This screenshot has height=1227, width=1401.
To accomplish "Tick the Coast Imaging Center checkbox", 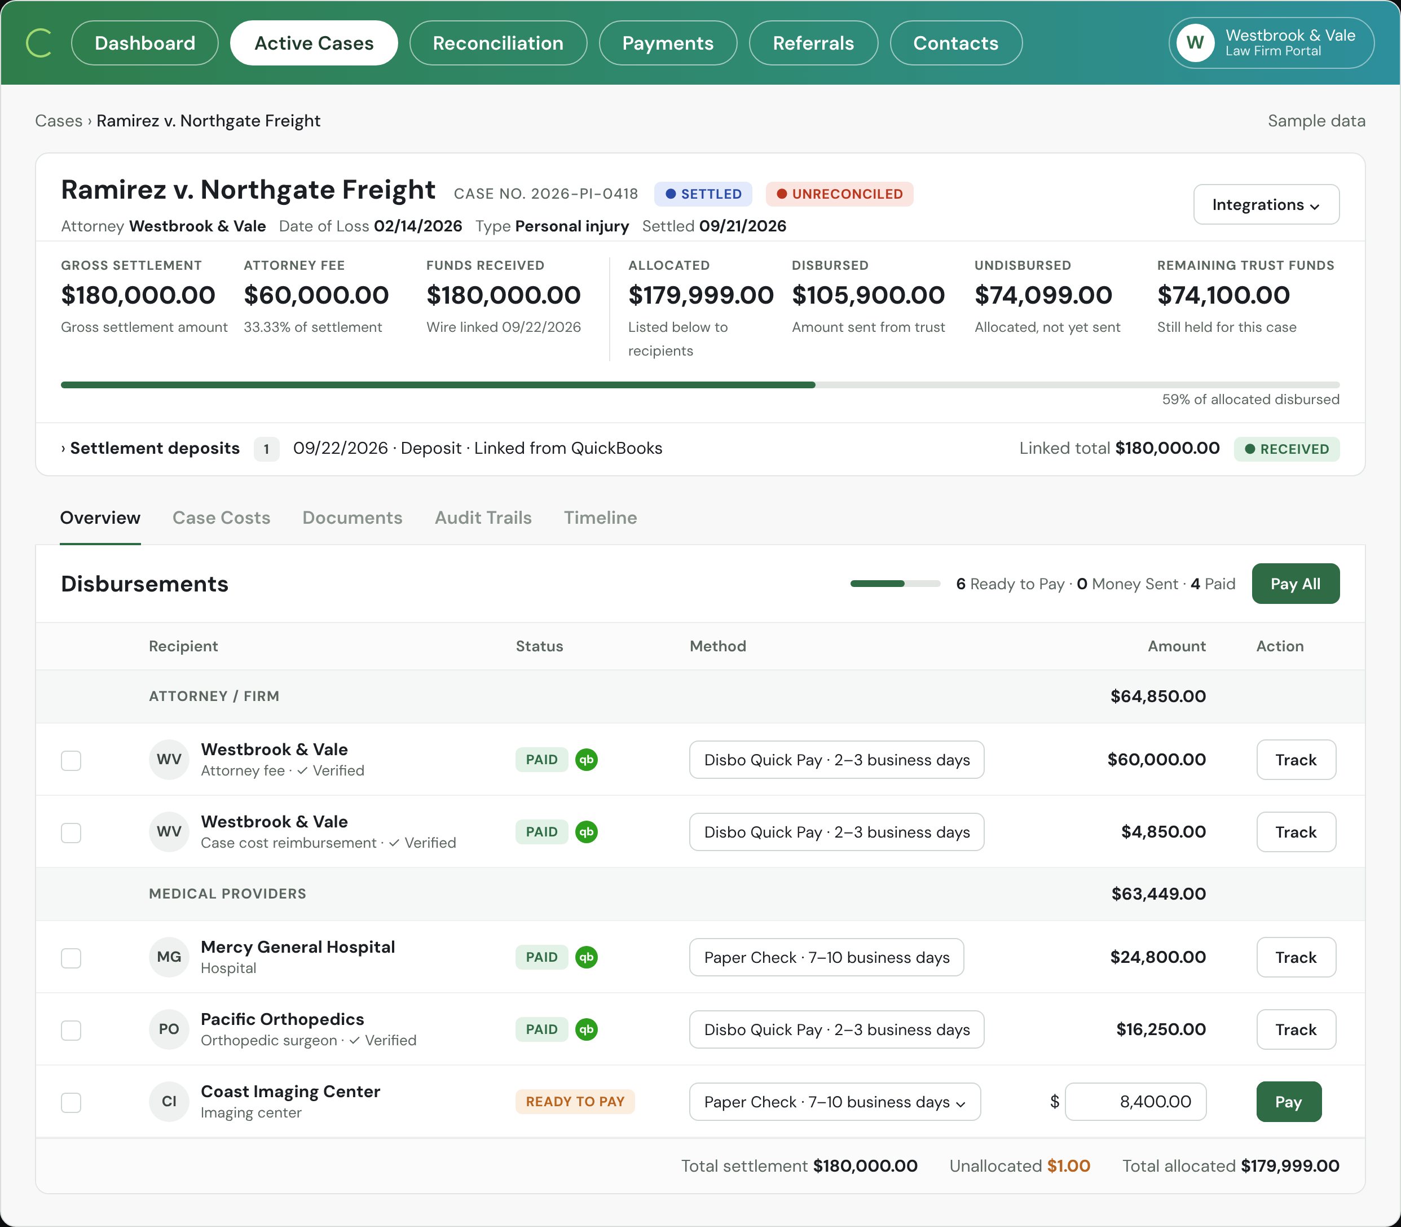I will (71, 1102).
